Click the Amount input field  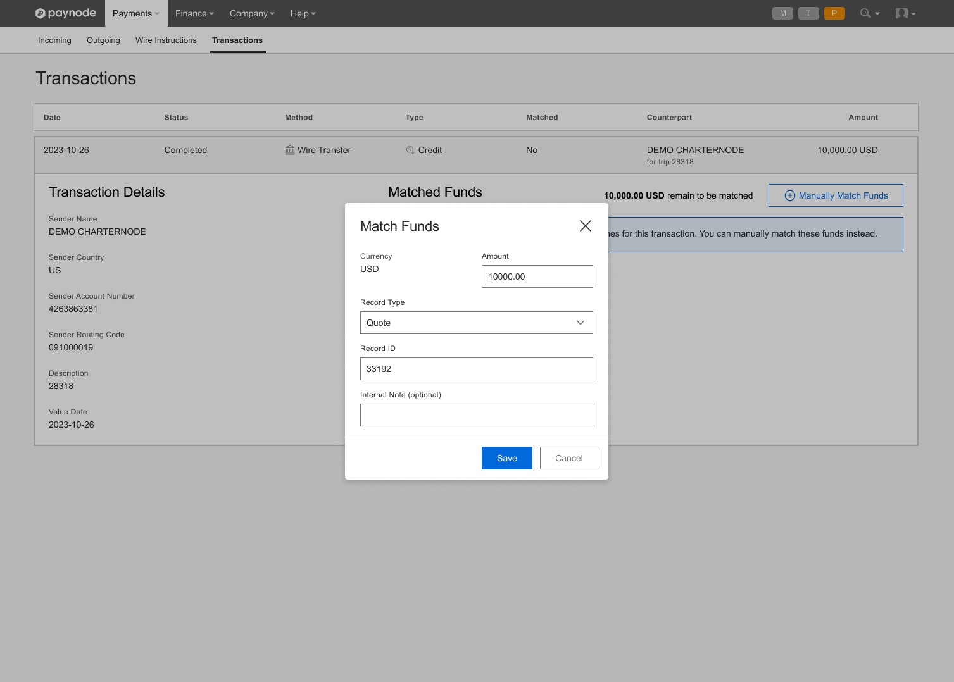point(537,276)
